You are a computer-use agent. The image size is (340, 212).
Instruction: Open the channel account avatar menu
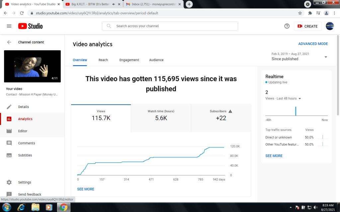point(330,26)
